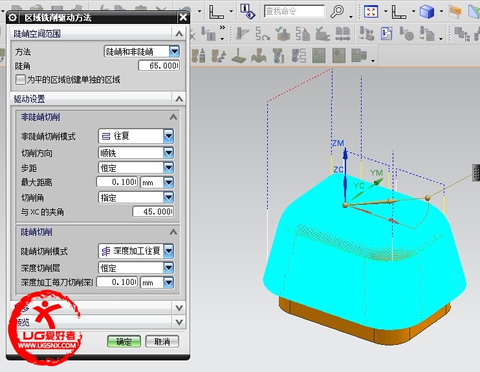Click the Fit view icon with red arrows
480x372 pixels.
click(371, 12)
